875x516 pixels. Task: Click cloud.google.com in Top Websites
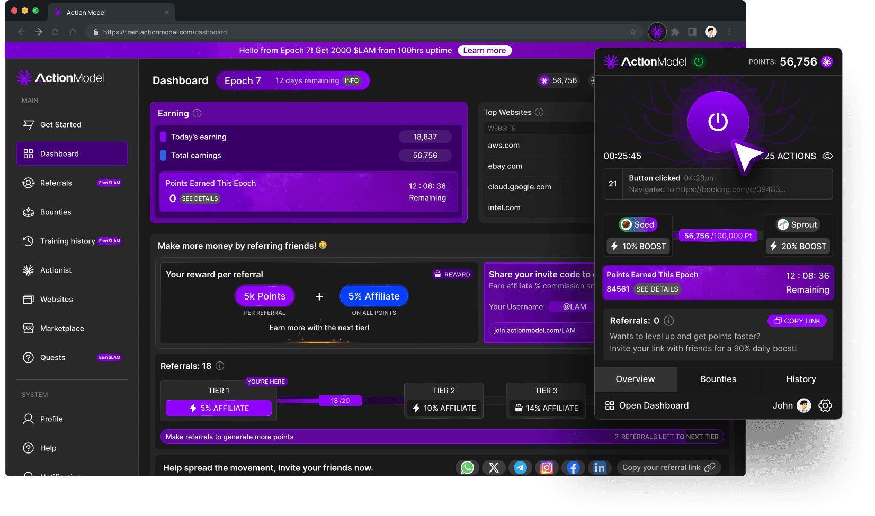(520, 187)
